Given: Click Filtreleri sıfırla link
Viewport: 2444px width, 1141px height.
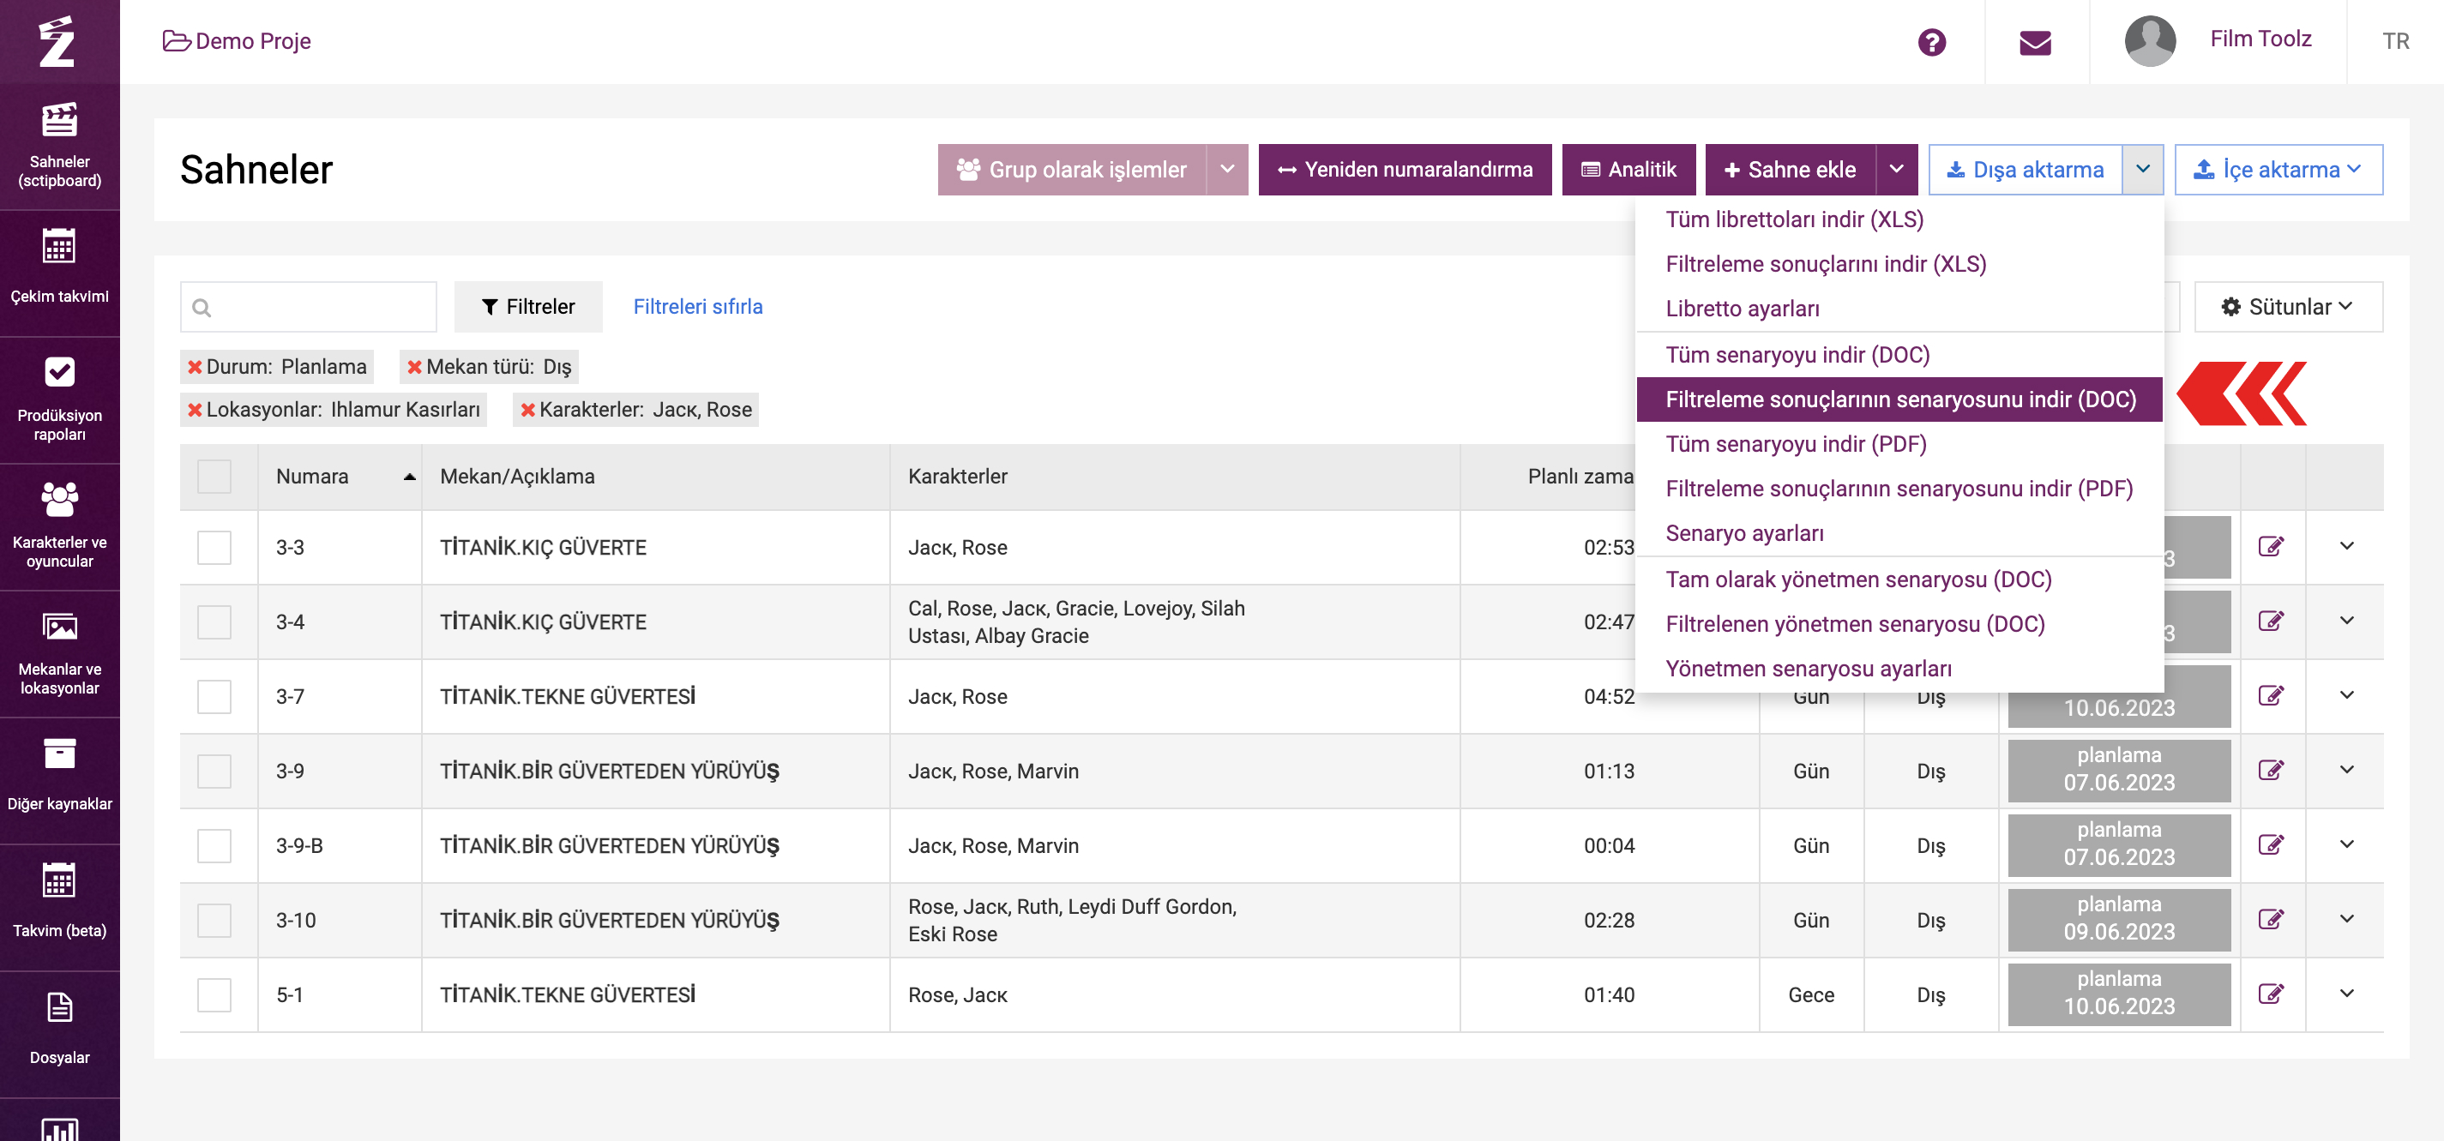Looking at the screenshot, I should [x=697, y=307].
